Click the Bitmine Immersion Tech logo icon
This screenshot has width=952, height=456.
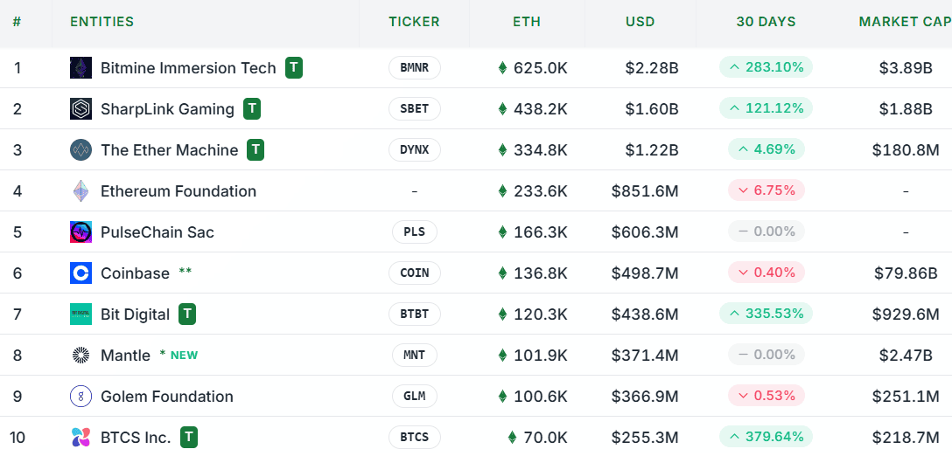click(80, 68)
